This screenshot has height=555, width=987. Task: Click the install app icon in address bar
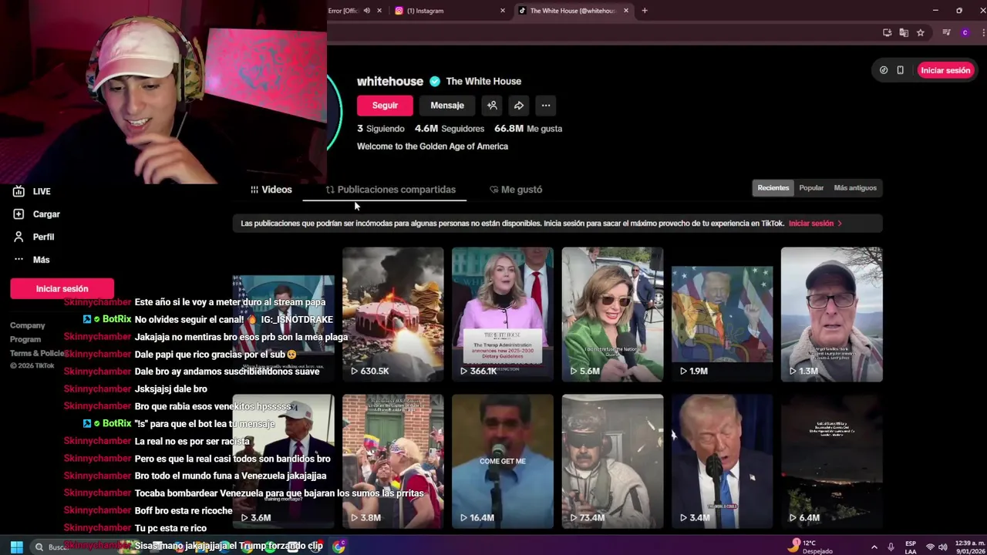(887, 32)
